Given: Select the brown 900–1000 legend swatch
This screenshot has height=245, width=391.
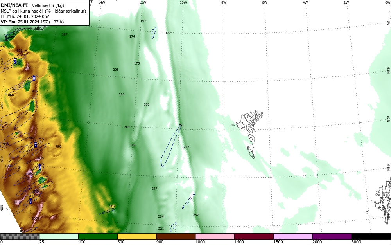Looking at the screenshot, I should [176, 236].
